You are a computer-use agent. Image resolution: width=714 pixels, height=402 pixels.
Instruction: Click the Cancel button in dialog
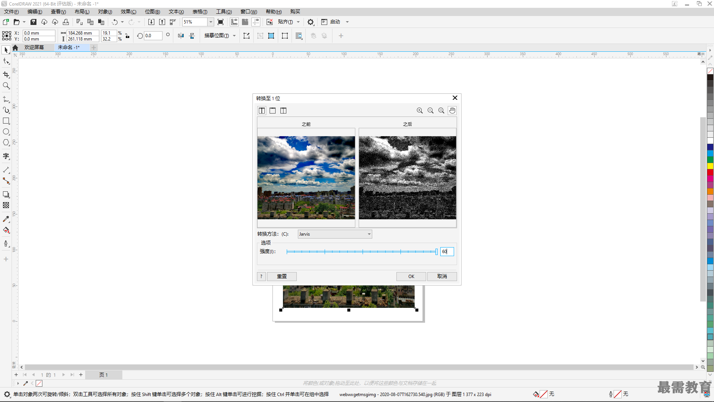point(442,276)
